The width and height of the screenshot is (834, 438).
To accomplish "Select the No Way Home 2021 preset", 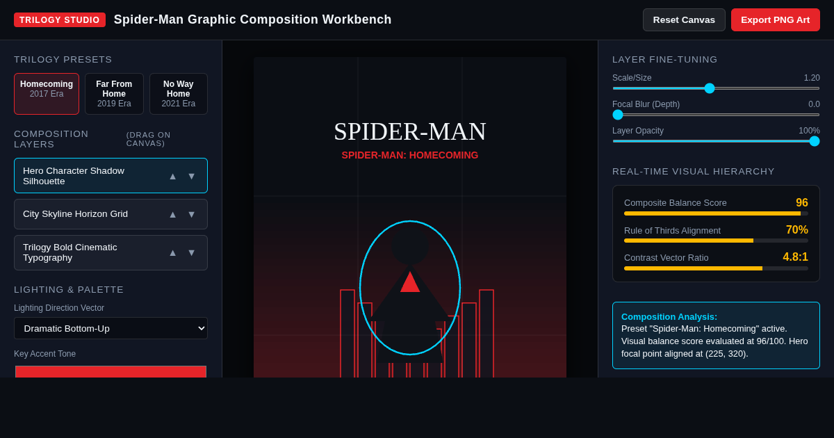I will point(179,94).
